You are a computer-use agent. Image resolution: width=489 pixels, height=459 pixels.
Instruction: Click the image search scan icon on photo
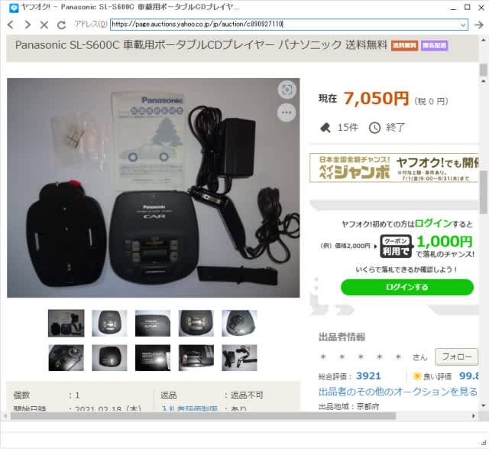click(x=287, y=90)
